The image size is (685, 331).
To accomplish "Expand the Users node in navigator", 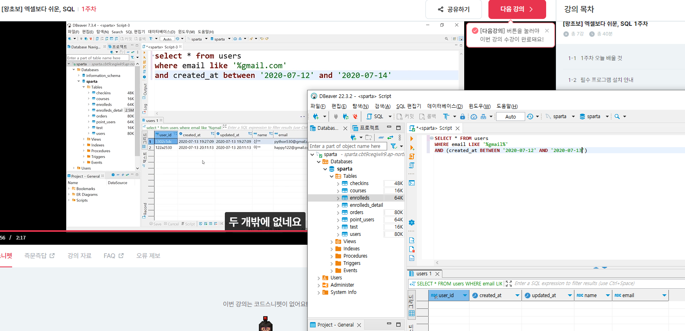I will pos(319,278).
